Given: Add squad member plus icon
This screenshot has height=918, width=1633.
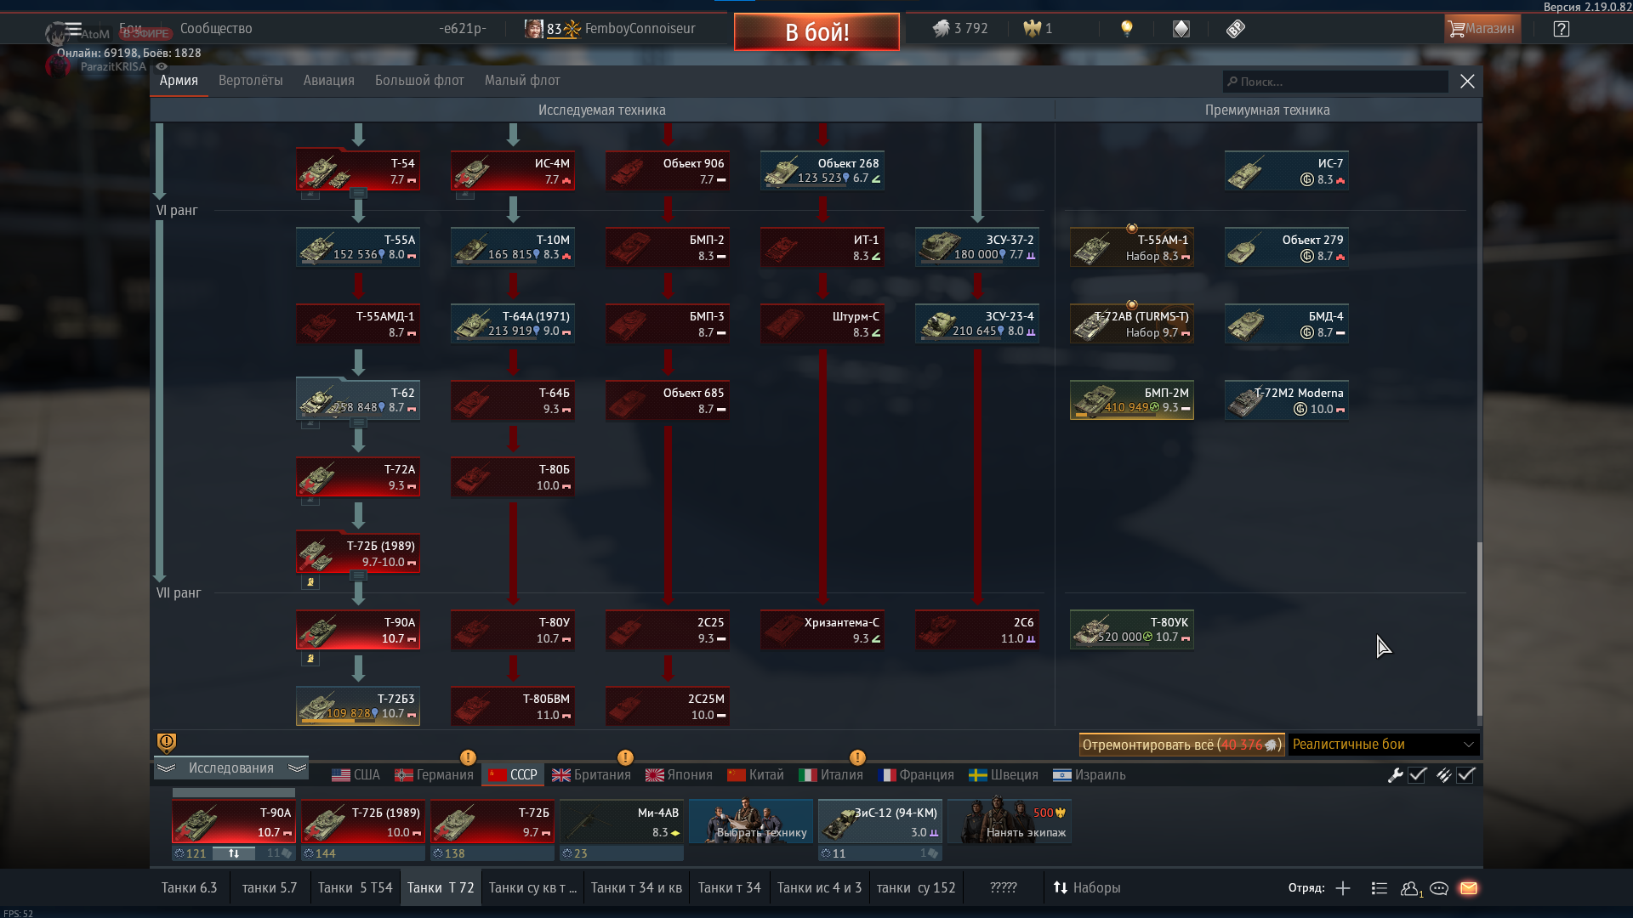Looking at the screenshot, I should click(x=1343, y=888).
